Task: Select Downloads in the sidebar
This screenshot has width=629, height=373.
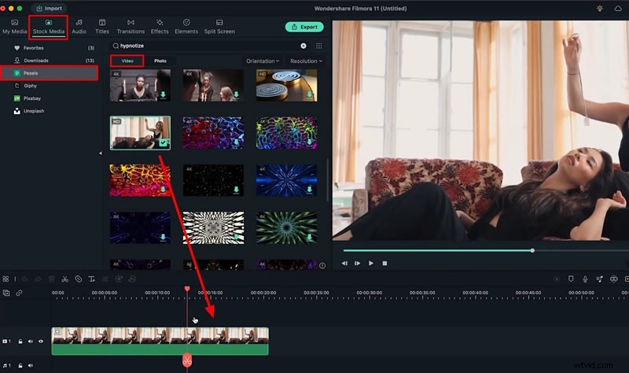Action: [35, 61]
